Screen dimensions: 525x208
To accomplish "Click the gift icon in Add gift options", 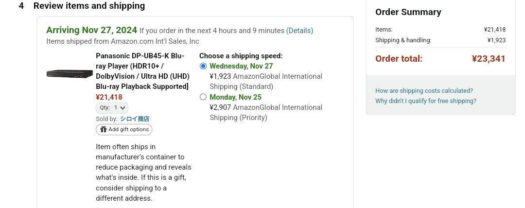I will pyautogui.click(x=104, y=129).
